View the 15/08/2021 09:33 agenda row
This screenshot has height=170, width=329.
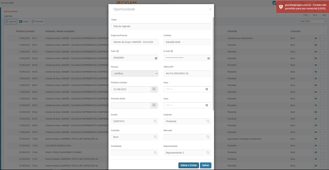[x=316, y=65]
